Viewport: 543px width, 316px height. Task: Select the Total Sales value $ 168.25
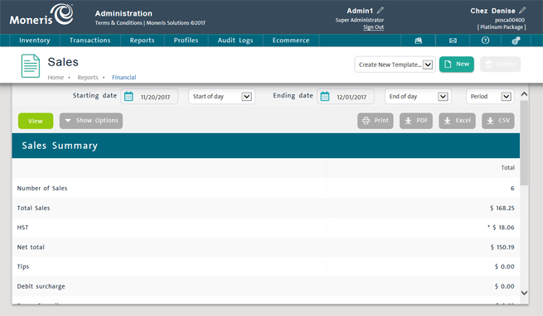(502, 208)
